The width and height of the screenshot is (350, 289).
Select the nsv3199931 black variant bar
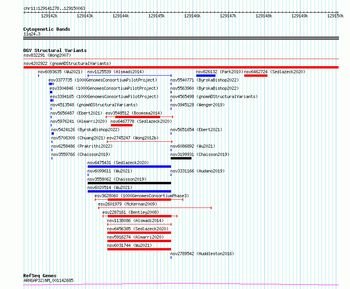(x=181, y=158)
